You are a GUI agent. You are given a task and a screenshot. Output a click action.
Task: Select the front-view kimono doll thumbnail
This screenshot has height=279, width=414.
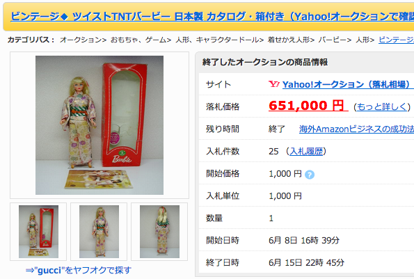(x=99, y=232)
